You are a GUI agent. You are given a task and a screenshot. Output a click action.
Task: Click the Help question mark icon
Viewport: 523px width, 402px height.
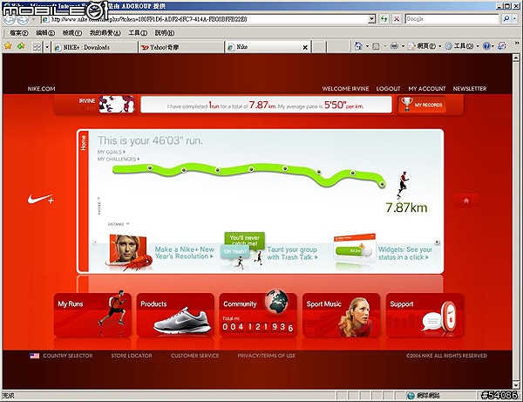(x=486, y=46)
